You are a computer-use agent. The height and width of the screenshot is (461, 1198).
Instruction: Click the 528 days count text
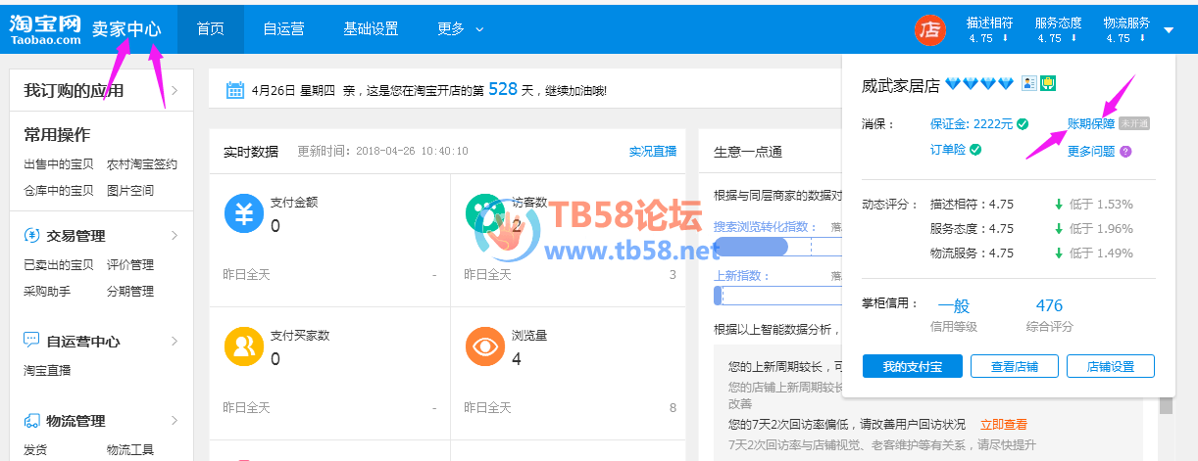coord(502,89)
